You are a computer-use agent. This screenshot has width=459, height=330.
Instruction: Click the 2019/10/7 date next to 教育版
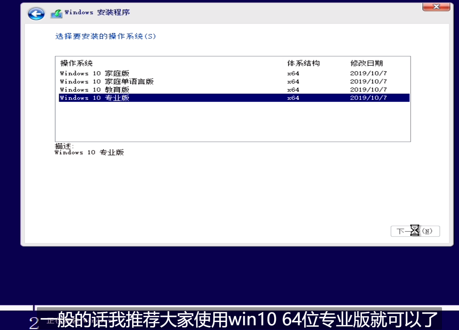[368, 89]
